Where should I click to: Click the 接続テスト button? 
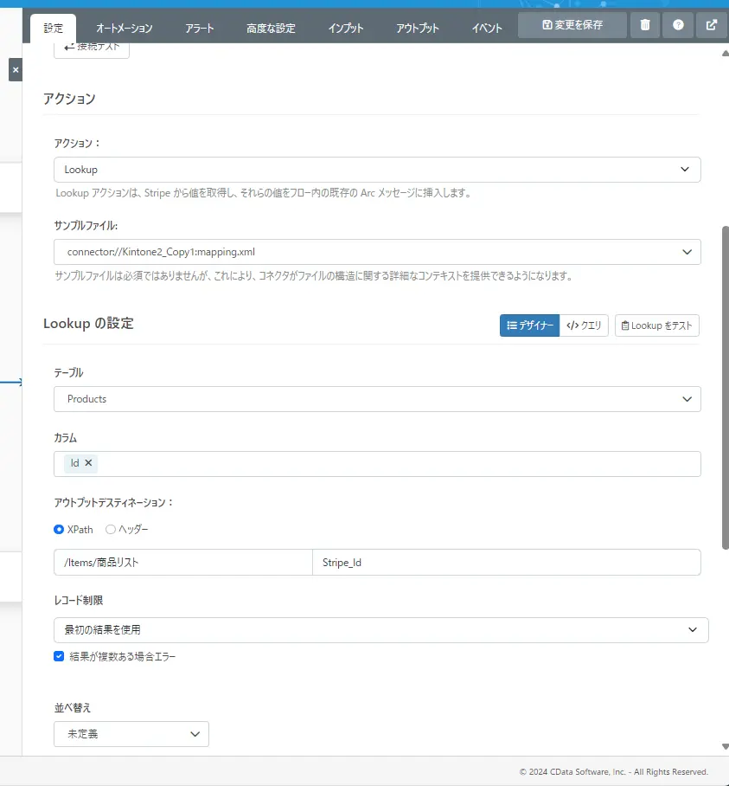click(x=92, y=48)
